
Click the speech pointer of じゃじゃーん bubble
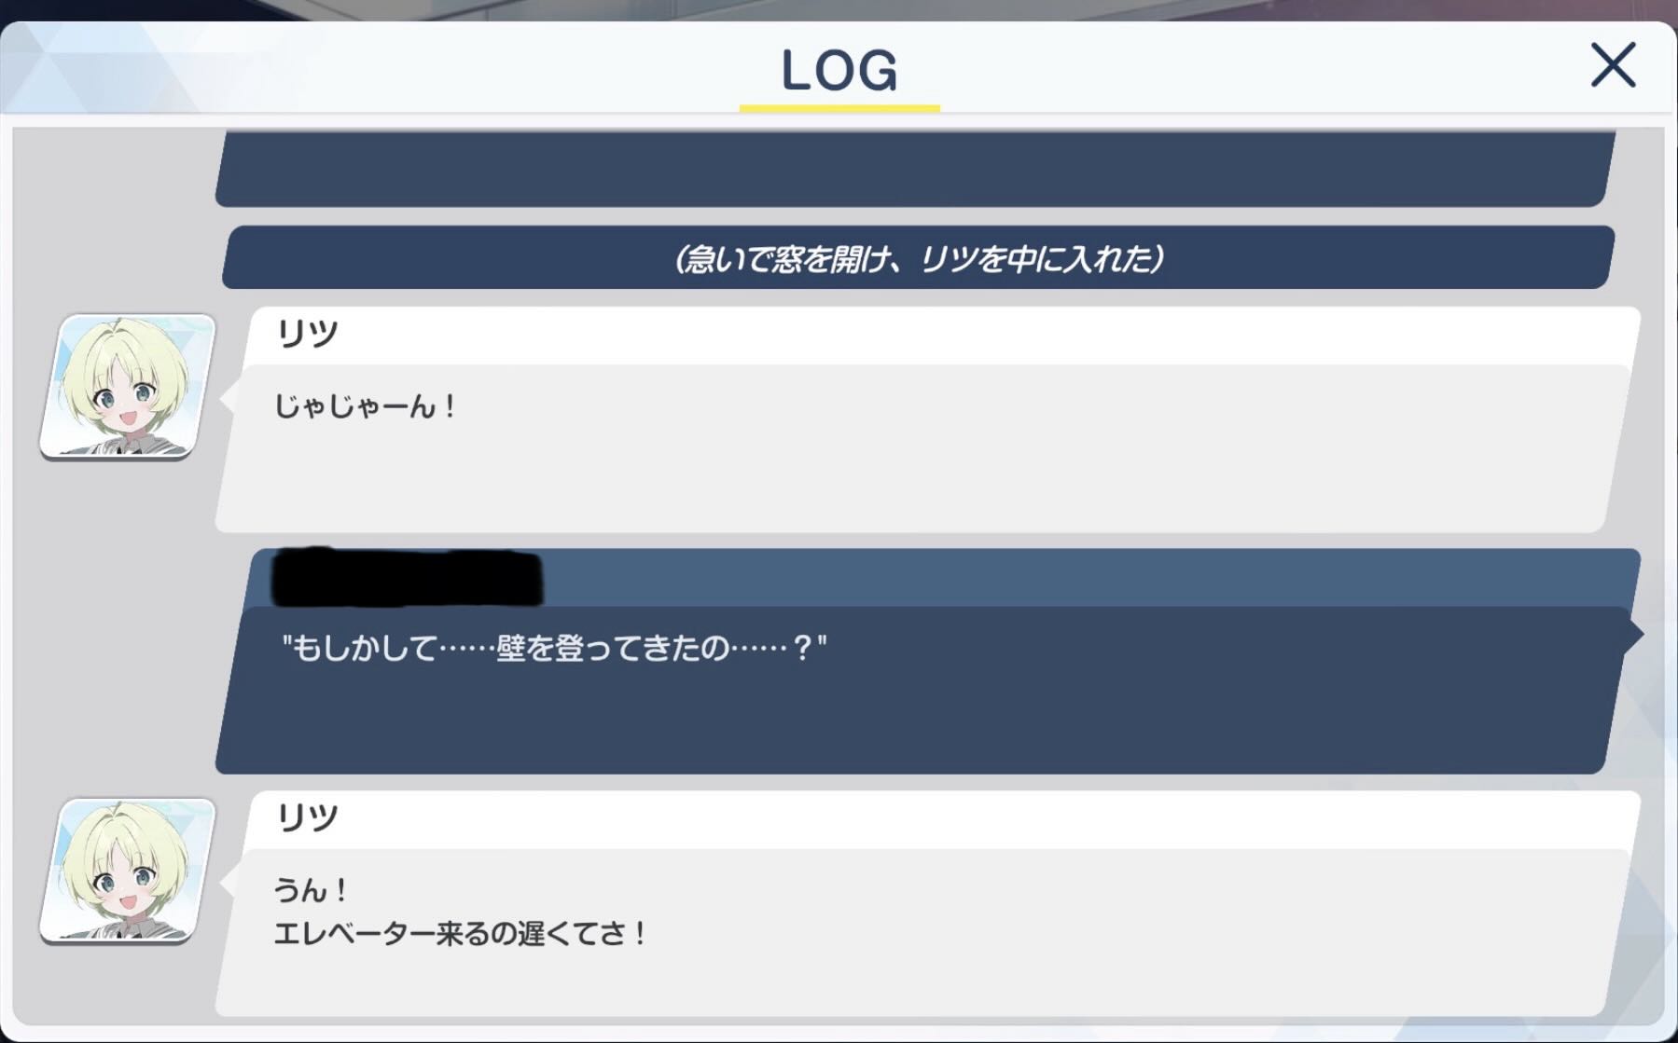[x=226, y=399]
